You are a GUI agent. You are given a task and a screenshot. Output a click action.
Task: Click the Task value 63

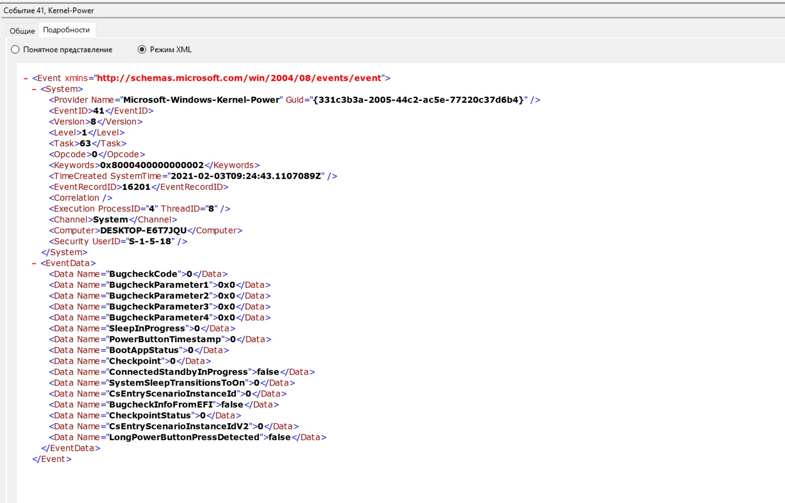(x=85, y=143)
